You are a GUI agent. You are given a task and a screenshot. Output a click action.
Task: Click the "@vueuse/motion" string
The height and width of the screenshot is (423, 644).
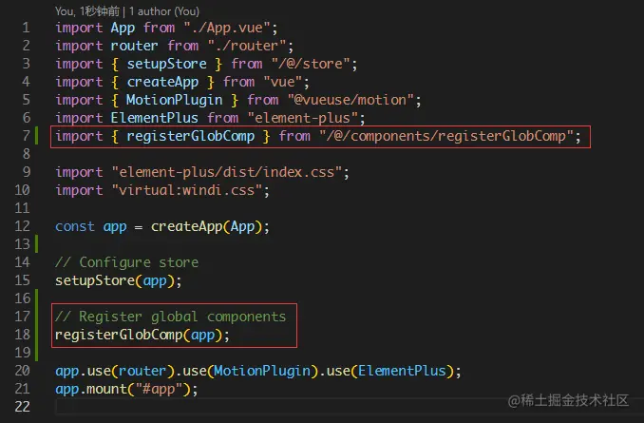click(x=350, y=100)
